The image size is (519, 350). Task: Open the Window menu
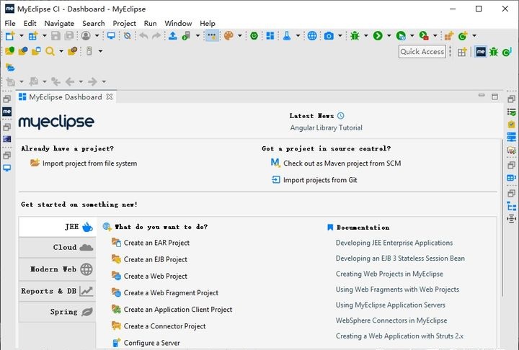pos(178,24)
